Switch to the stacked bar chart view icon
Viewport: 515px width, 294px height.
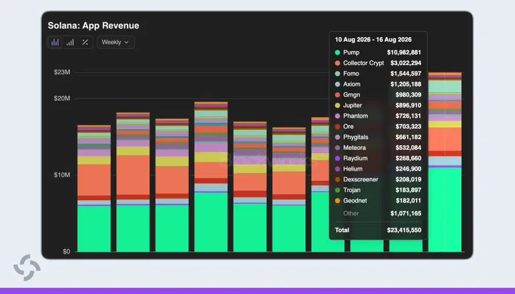point(70,42)
